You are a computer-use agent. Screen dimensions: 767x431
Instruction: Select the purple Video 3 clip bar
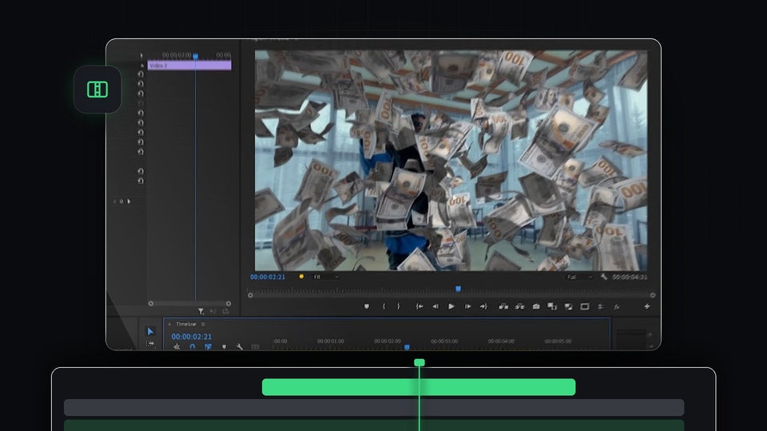pyautogui.click(x=189, y=65)
